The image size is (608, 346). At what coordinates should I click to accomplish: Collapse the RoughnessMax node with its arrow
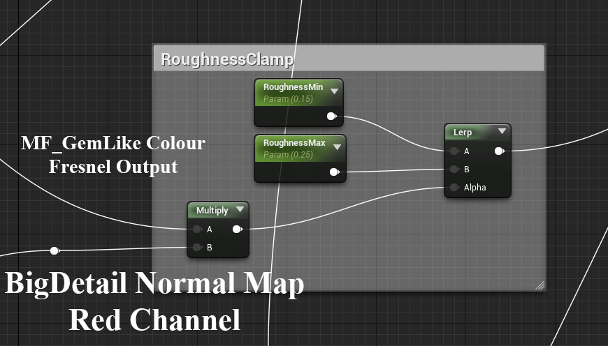click(336, 146)
